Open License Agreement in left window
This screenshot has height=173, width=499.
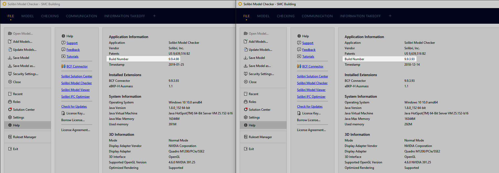coord(76,130)
